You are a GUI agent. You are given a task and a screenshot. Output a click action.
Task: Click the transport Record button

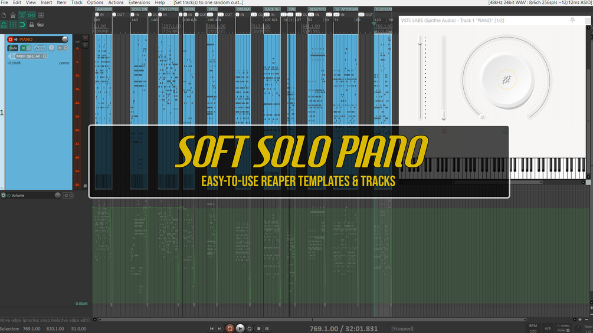[x=230, y=328]
